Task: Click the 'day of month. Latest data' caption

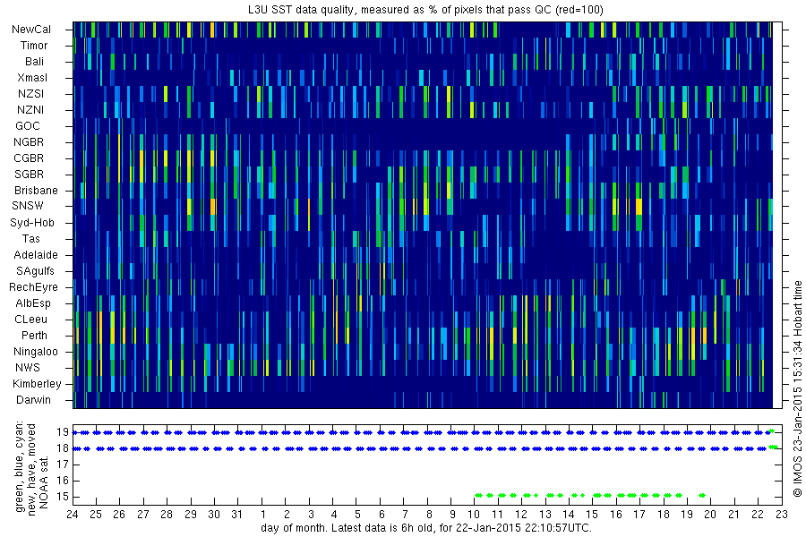Action: [426, 528]
